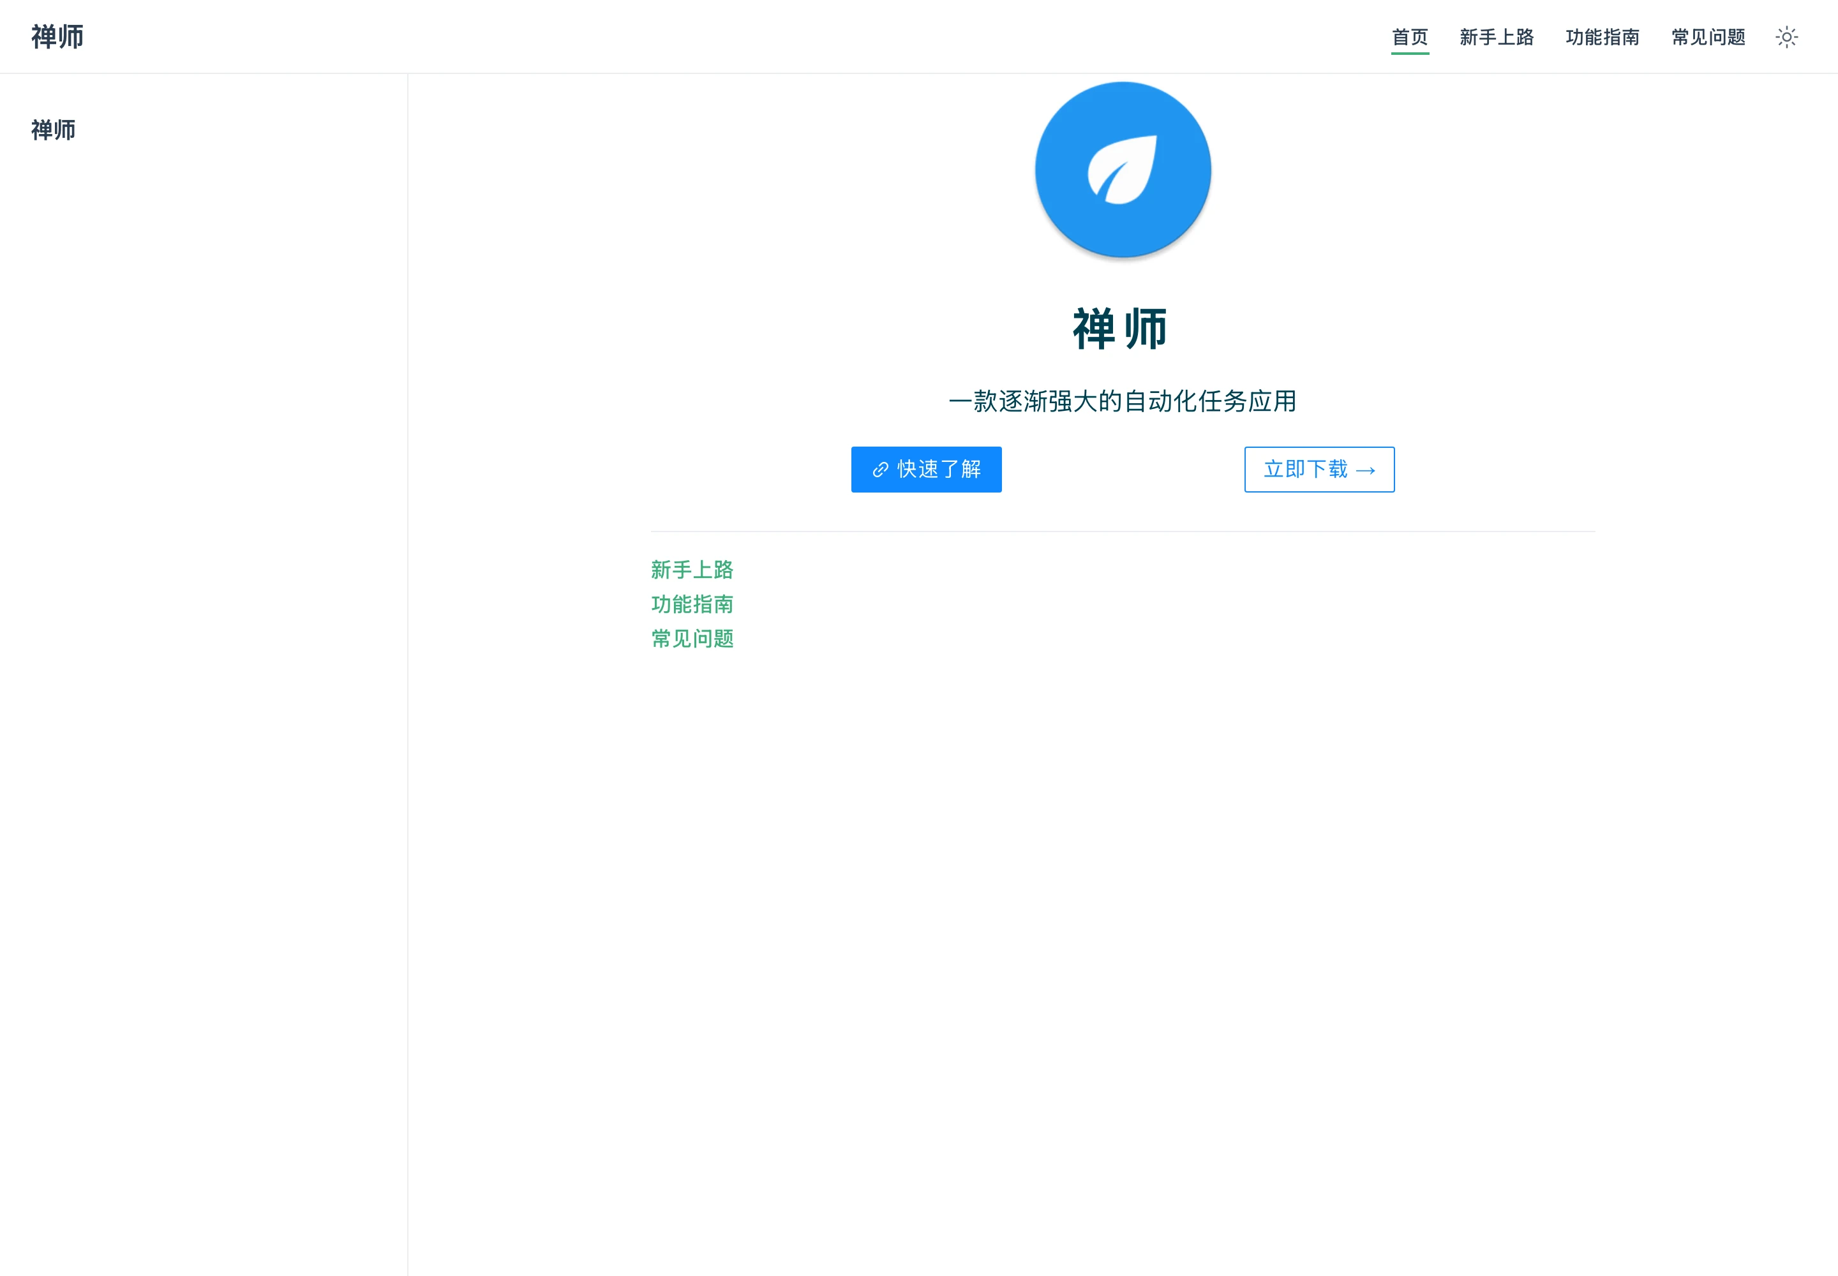Image resolution: width=1838 pixels, height=1276 pixels.
Task: Click the 禅师 logo title in navbar
Action: pyautogui.click(x=57, y=37)
